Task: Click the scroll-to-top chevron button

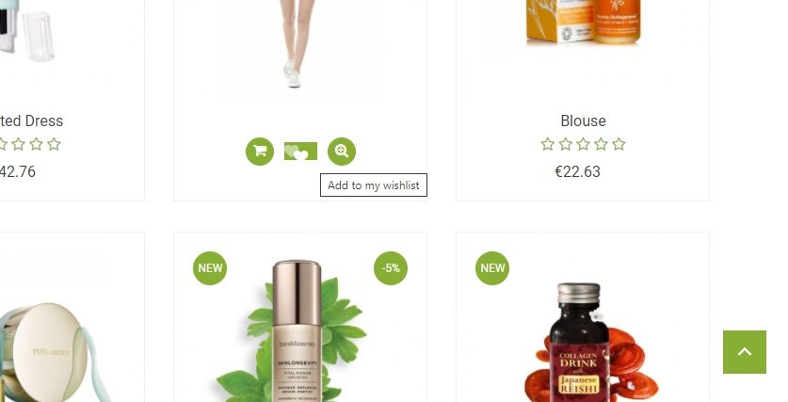Action: point(745,352)
